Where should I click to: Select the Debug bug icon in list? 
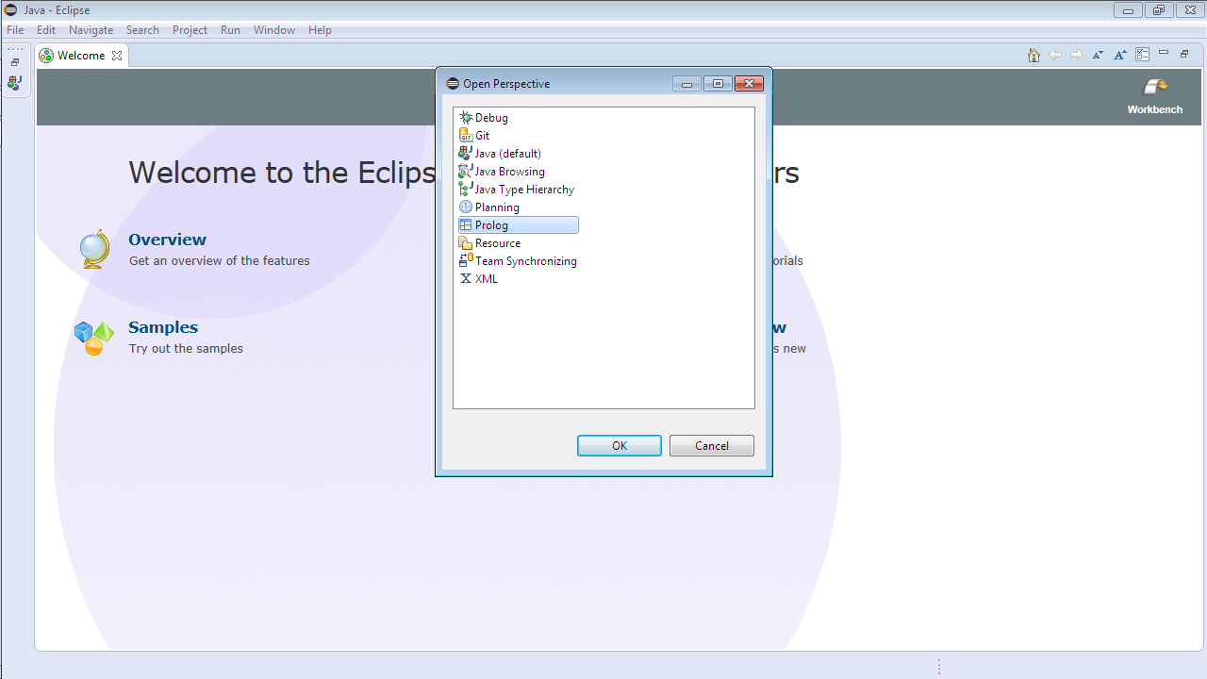(x=466, y=118)
